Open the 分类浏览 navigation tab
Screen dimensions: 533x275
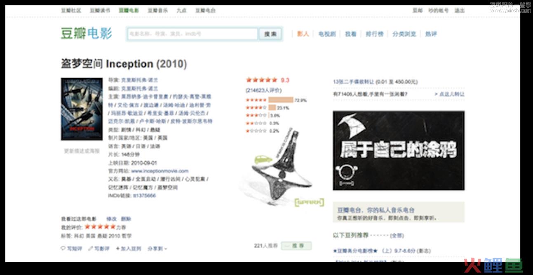coord(404,34)
